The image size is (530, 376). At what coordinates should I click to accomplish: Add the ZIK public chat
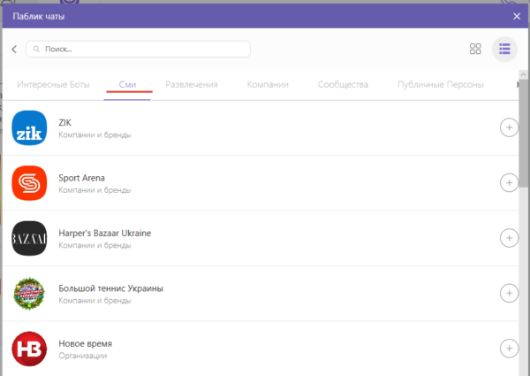pyautogui.click(x=509, y=127)
